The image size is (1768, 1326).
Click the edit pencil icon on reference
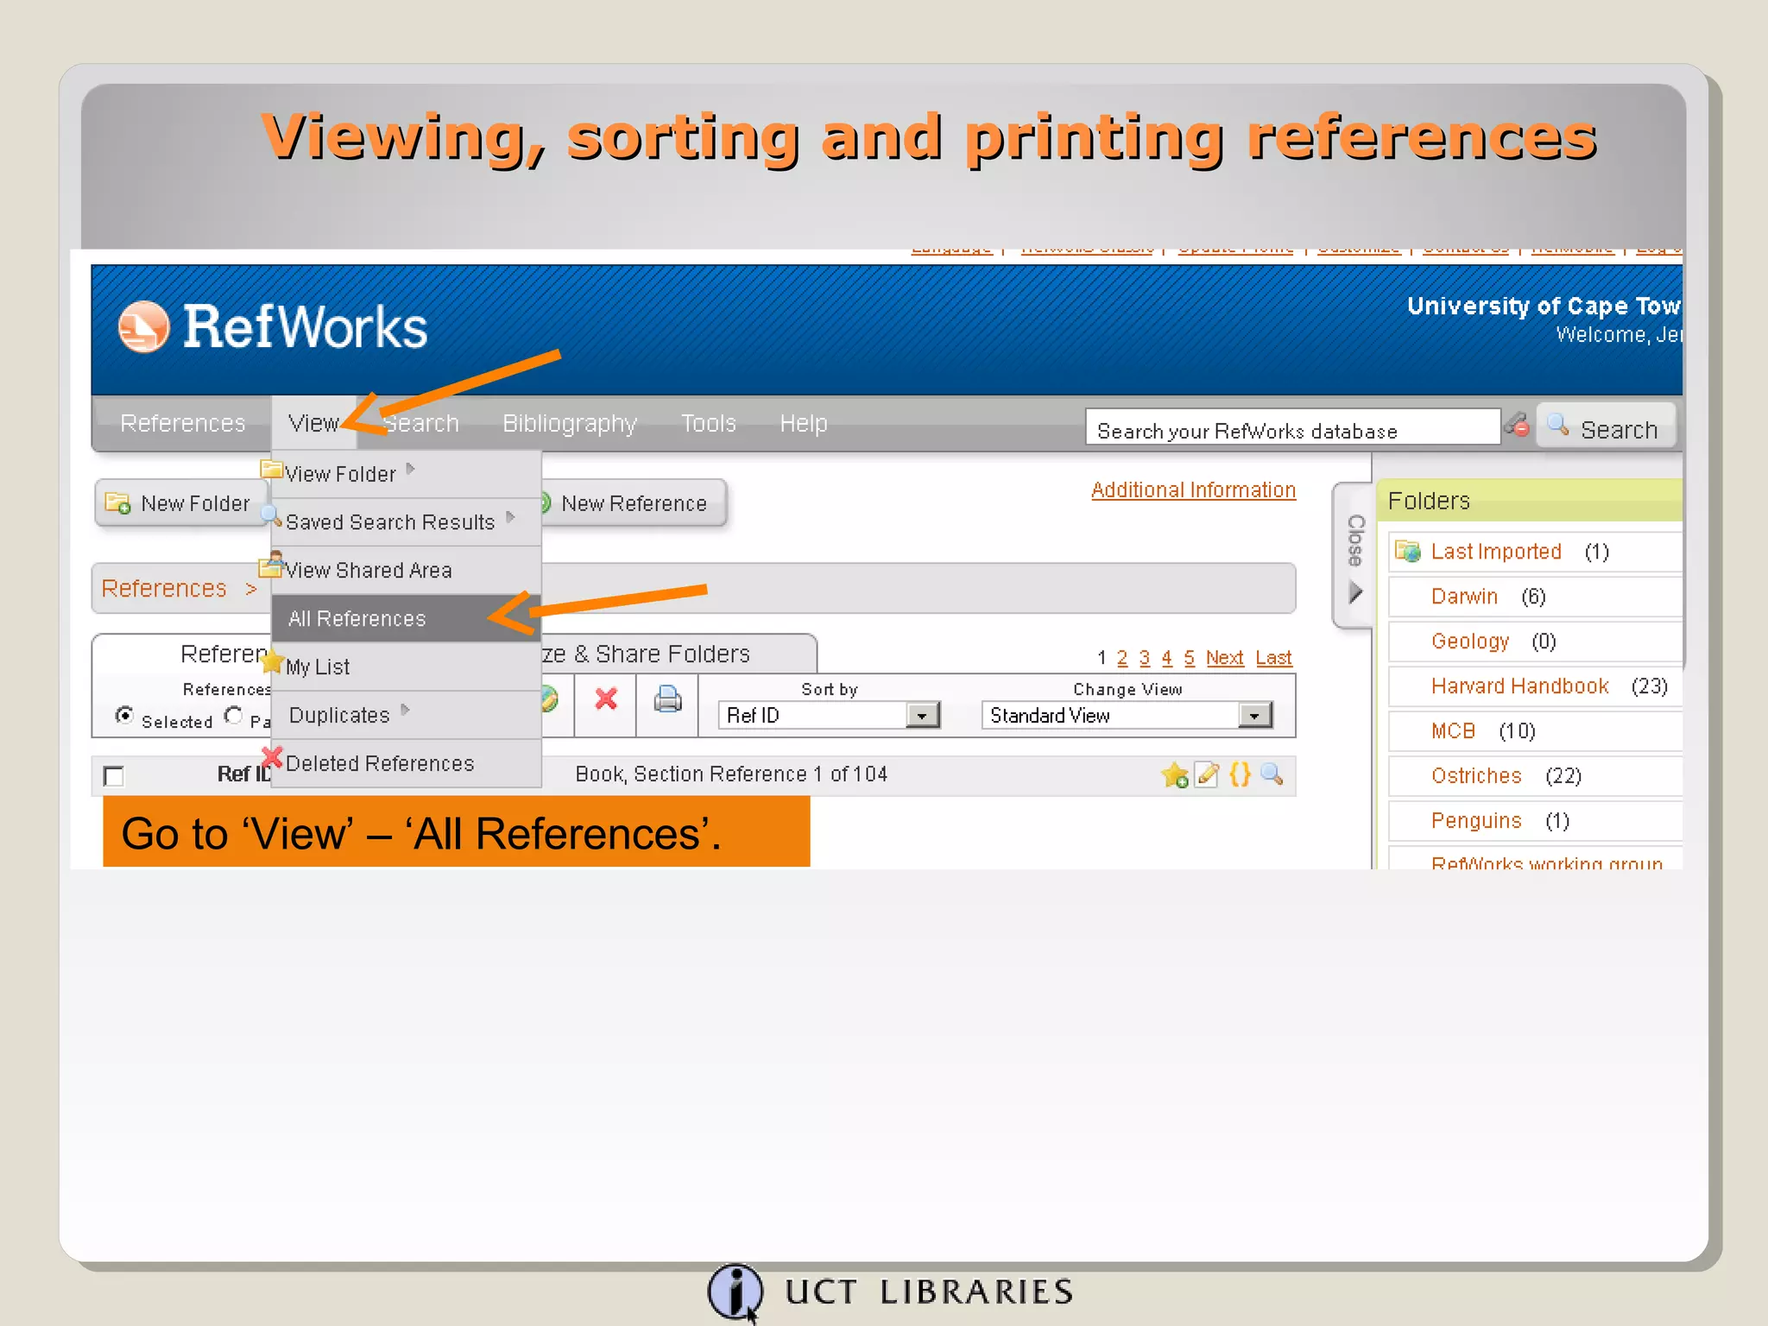click(1207, 774)
